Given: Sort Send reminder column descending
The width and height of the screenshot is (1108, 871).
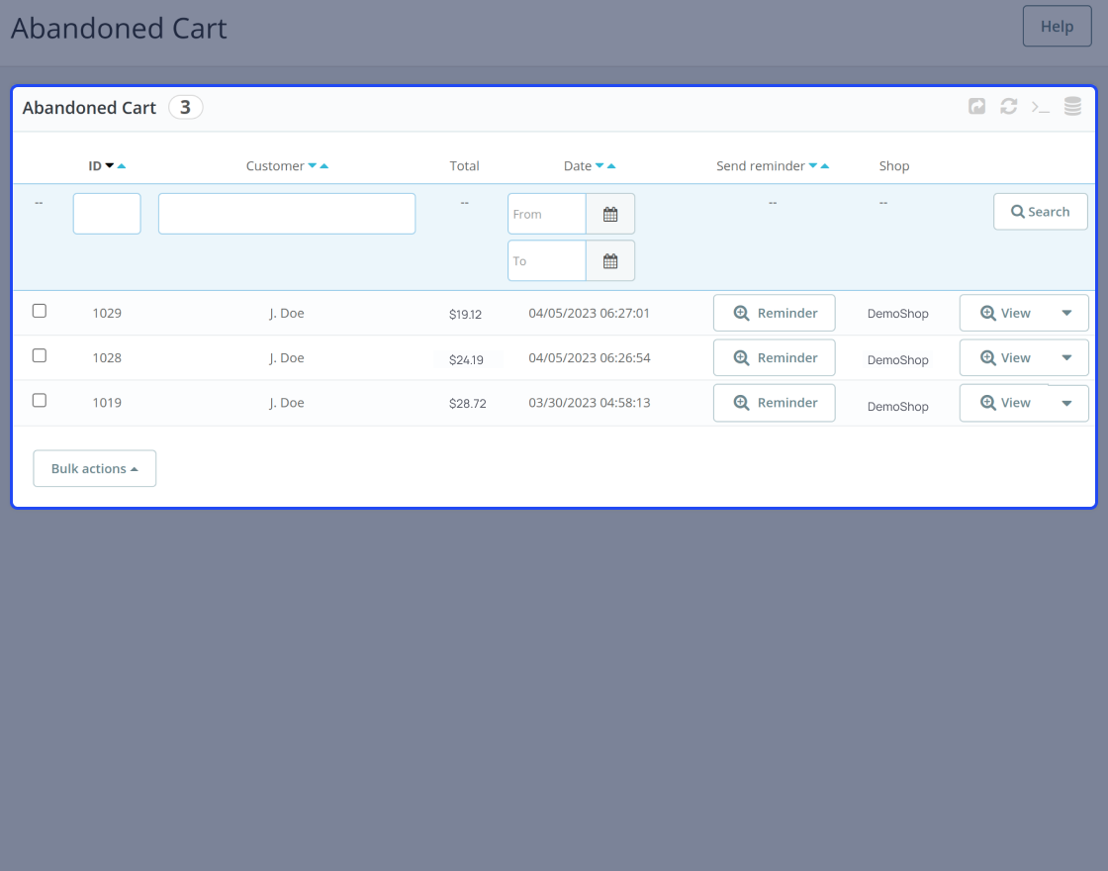Looking at the screenshot, I should [813, 165].
